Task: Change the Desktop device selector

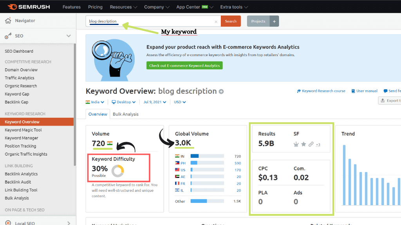Action: (124, 102)
